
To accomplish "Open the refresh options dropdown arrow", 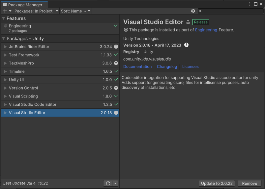I will 115,183.
